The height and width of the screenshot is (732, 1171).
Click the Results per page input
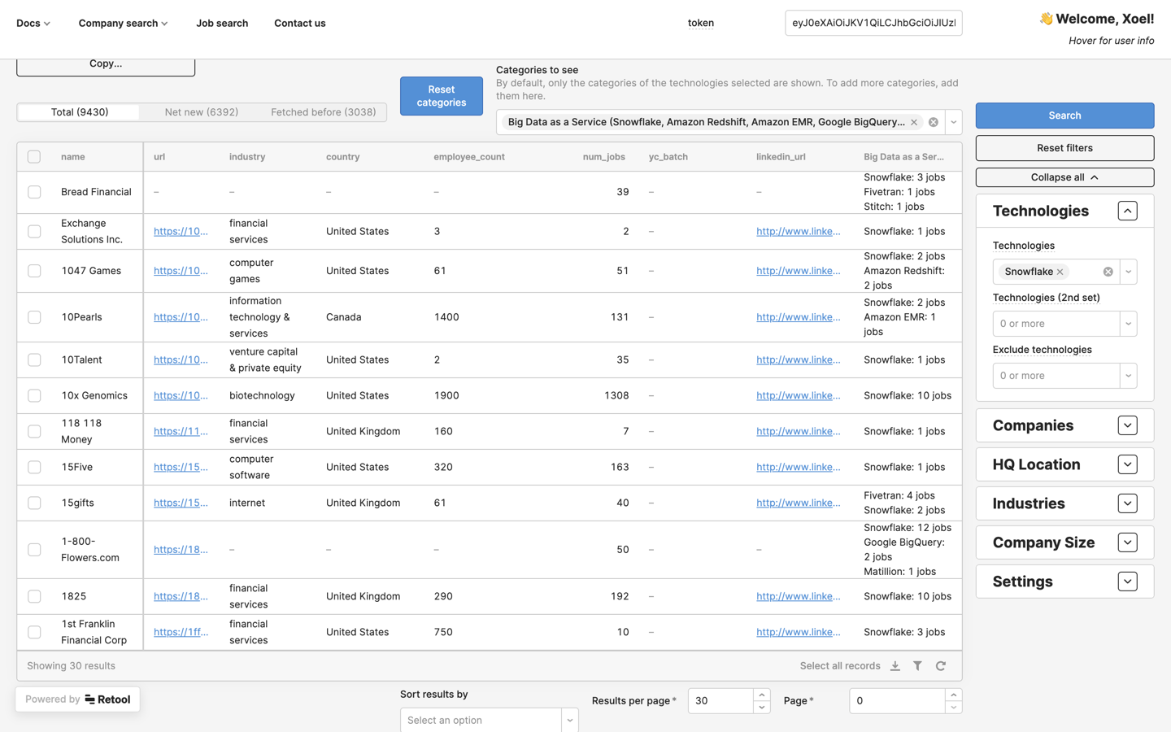(x=720, y=701)
